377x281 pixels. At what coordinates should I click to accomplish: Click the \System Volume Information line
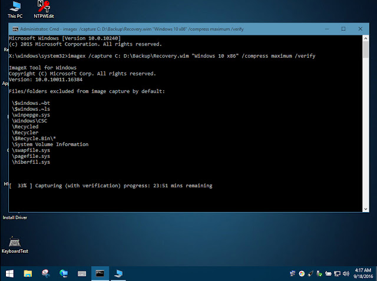[x=50, y=144]
